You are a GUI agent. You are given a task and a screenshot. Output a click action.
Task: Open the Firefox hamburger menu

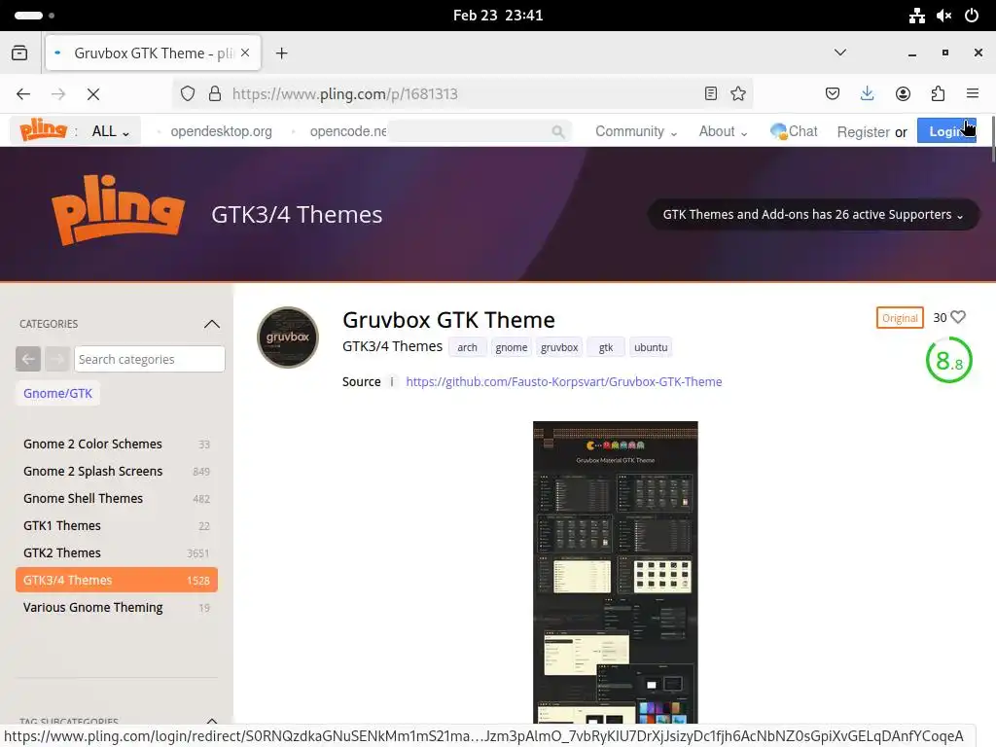coord(973,93)
